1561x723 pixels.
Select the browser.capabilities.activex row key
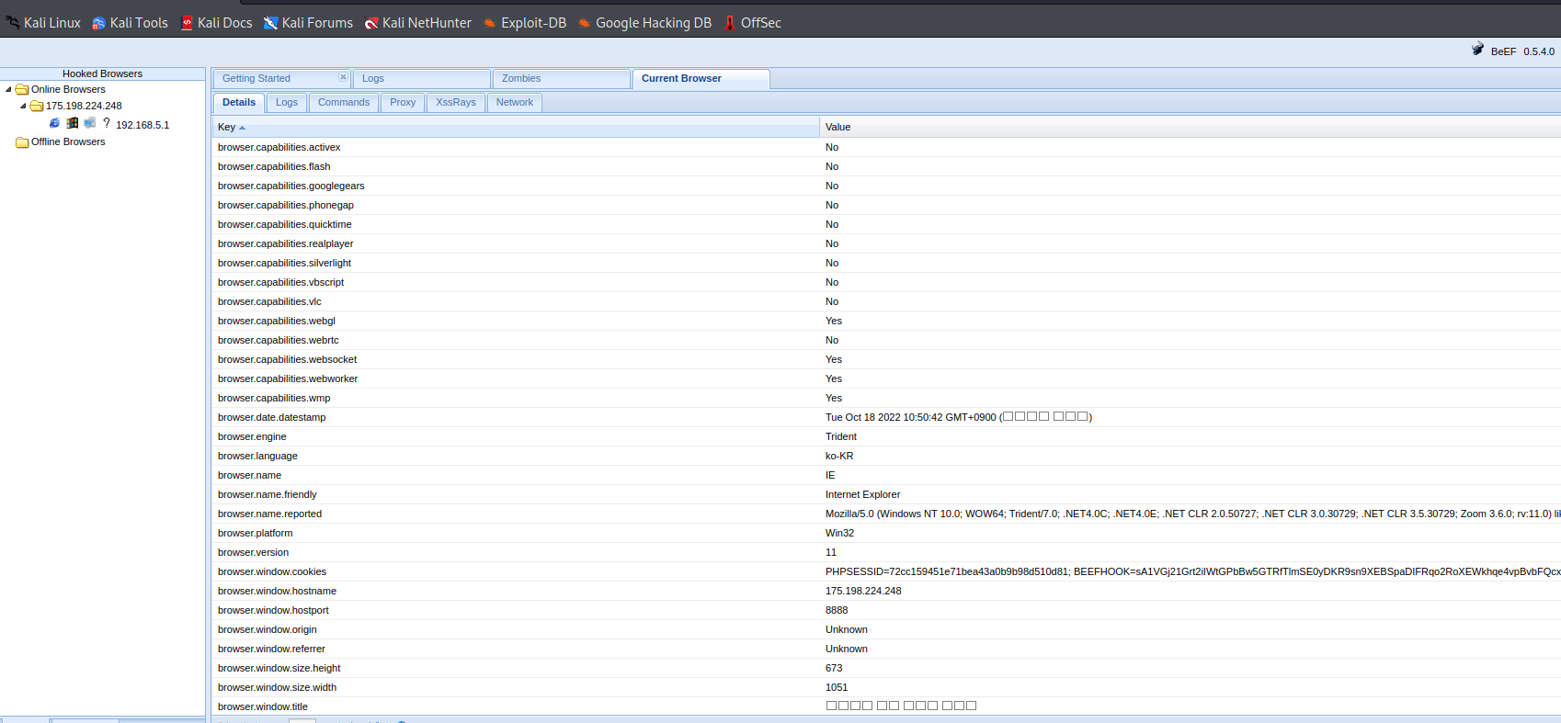pos(279,147)
